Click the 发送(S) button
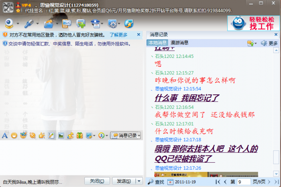This screenshot has width=281, height=187. click(x=124, y=181)
